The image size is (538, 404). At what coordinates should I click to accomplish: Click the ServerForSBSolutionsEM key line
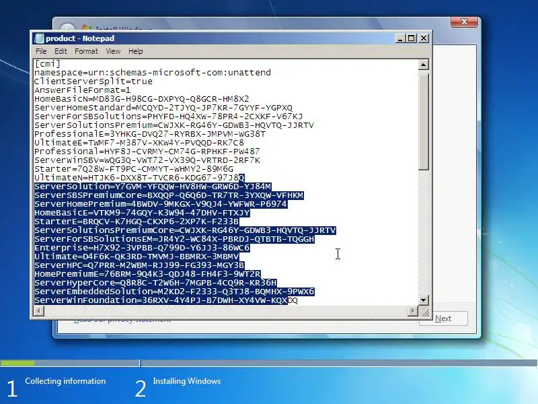pos(174,239)
